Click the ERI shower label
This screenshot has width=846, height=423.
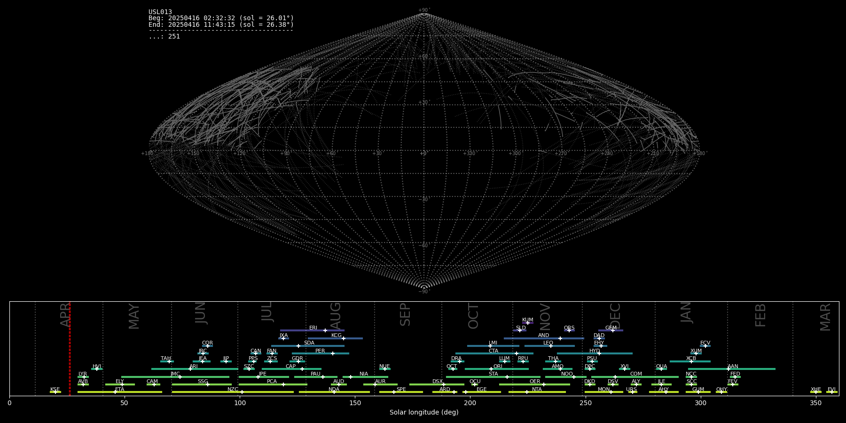coord(313,328)
